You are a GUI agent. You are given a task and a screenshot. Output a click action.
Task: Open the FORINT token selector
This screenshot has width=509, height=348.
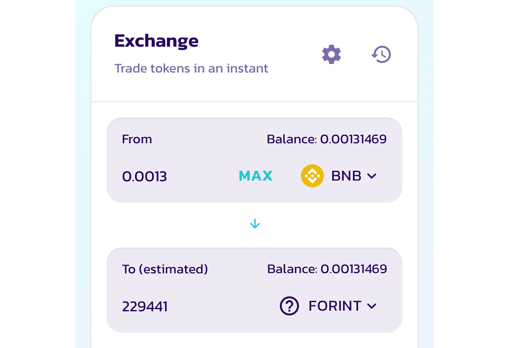click(328, 306)
